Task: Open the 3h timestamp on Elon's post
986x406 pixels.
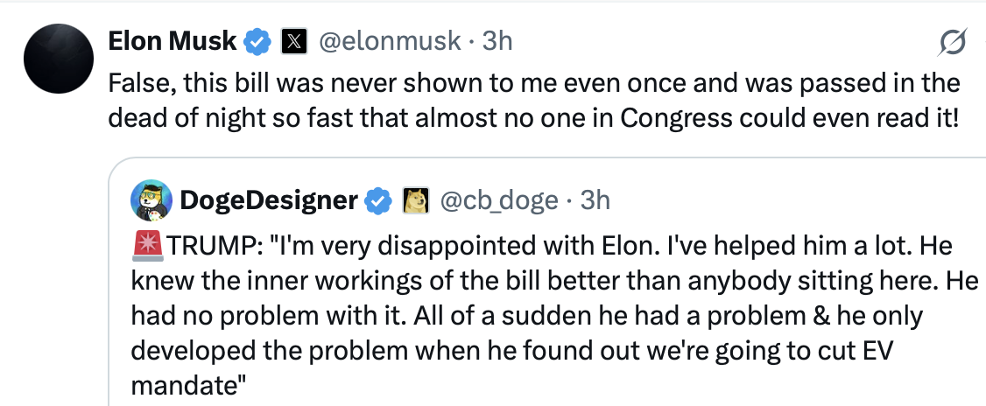Action: point(497,41)
